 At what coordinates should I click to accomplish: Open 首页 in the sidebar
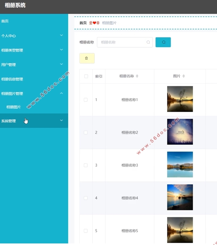34,21
